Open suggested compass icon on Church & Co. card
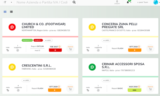The image size is (160, 96). (x=18, y=50)
